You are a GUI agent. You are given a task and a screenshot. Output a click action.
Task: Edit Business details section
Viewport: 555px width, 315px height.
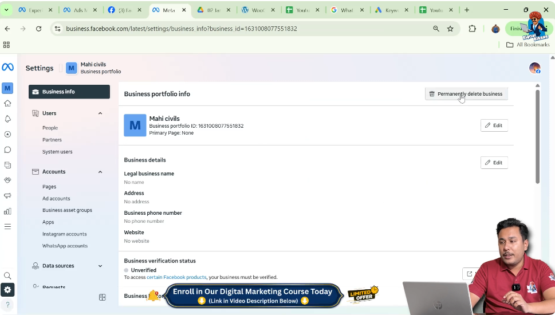[494, 163]
